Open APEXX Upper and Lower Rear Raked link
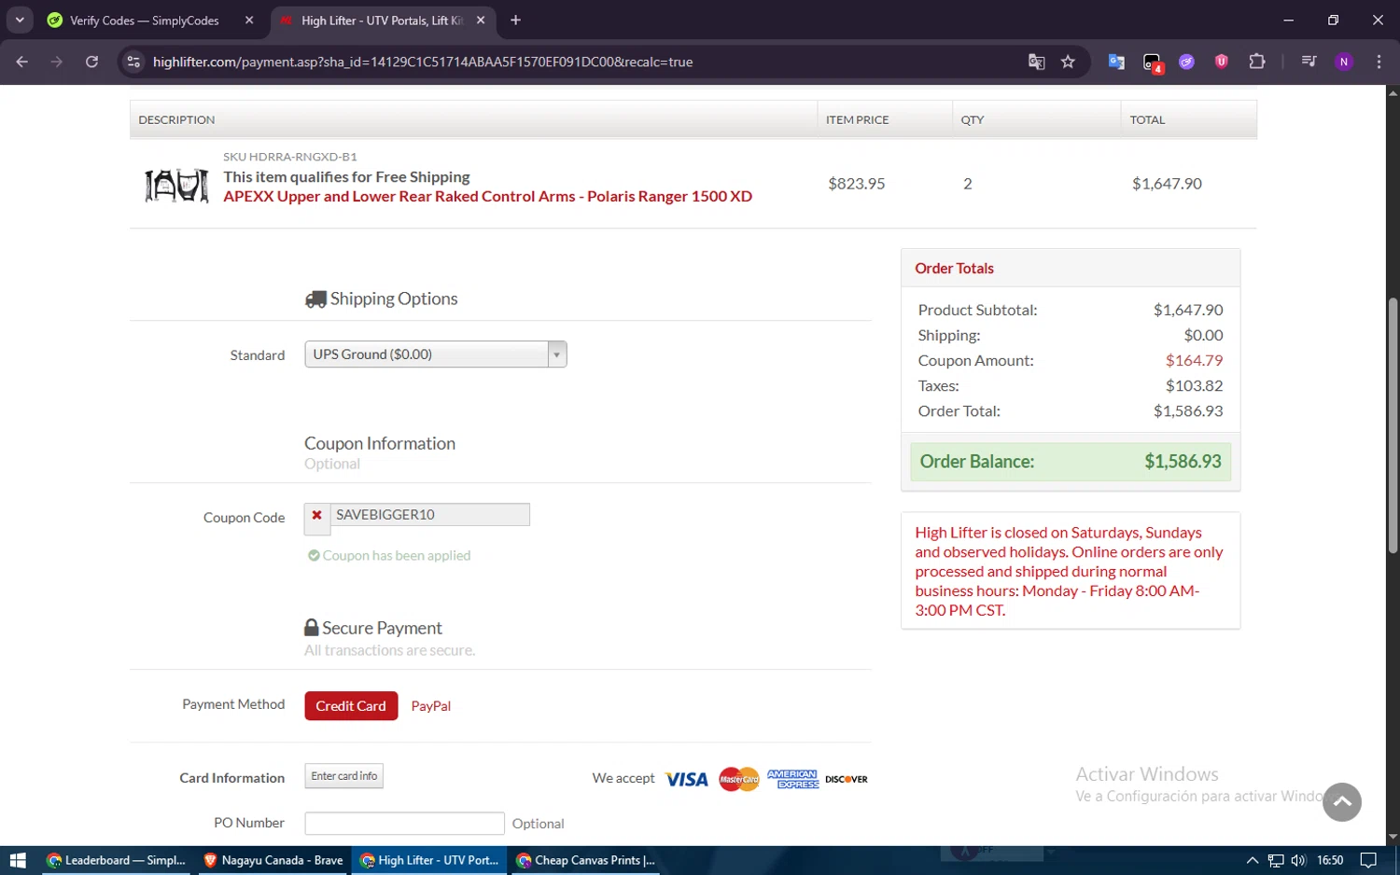Image resolution: width=1400 pixels, height=875 pixels. click(x=487, y=197)
